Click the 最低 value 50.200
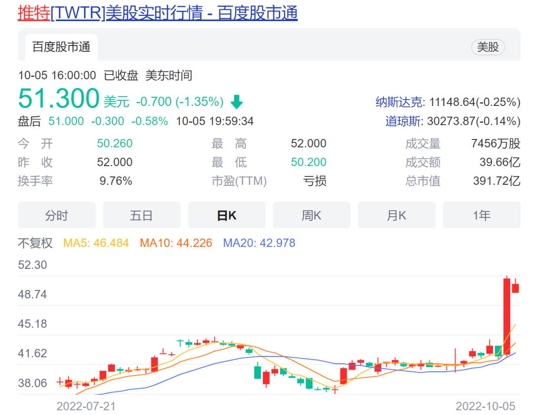 tap(308, 162)
